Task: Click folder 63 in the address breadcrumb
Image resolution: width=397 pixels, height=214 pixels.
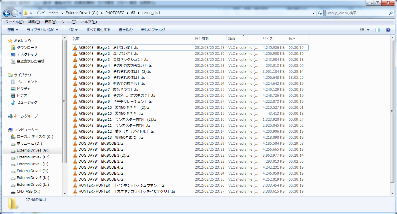Action: [133, 13]
